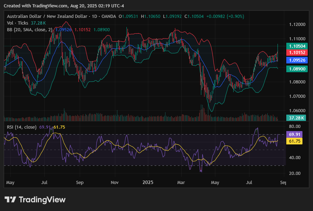313x211 pixels.
Task: Click the RSI MA value 61.75 in legend
Action: tap(59, 127)
